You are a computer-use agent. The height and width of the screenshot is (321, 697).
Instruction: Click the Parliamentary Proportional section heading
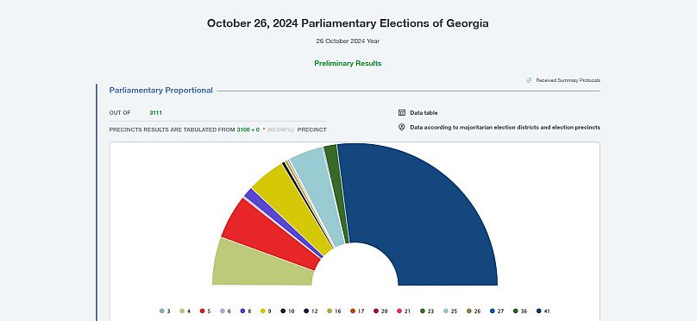point(161,91)
